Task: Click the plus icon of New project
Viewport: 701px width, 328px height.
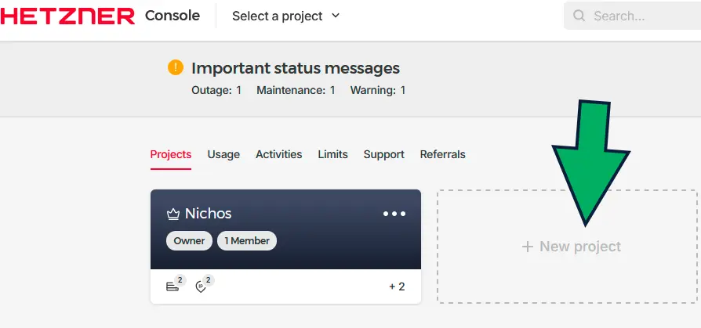Action: [x=528, y=247]
